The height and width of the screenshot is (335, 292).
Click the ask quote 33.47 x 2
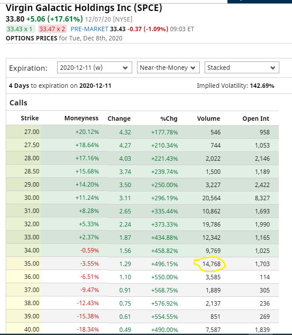(x=52, y=29)
